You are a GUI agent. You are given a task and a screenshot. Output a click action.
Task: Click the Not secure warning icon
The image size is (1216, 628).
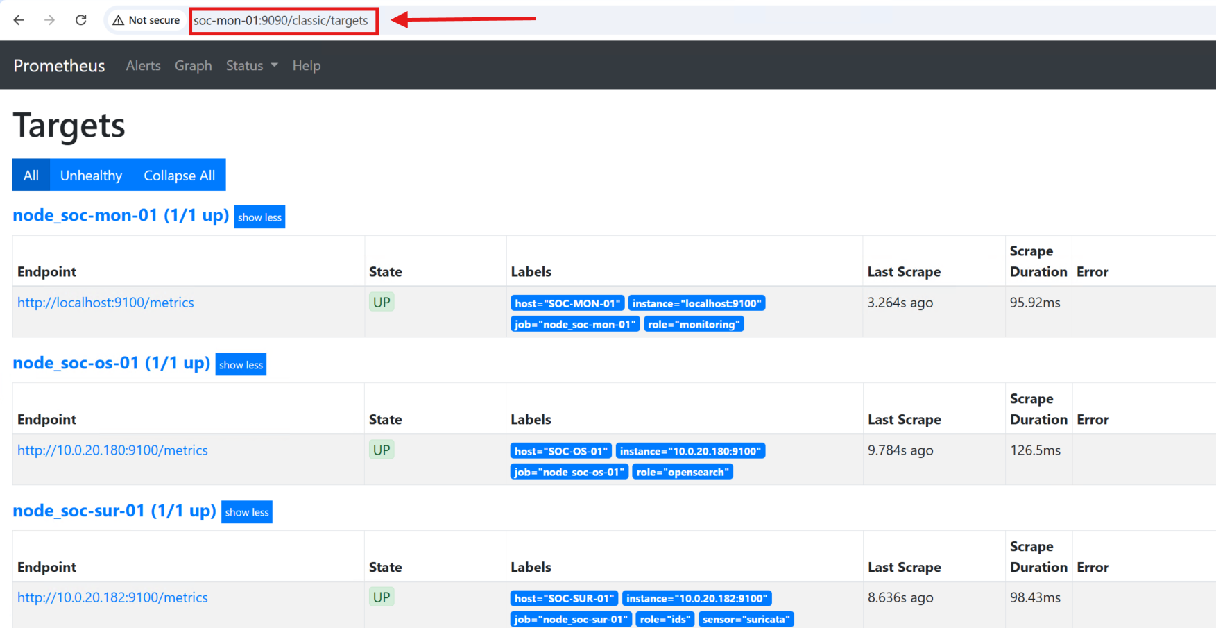[x=119, y=20]
